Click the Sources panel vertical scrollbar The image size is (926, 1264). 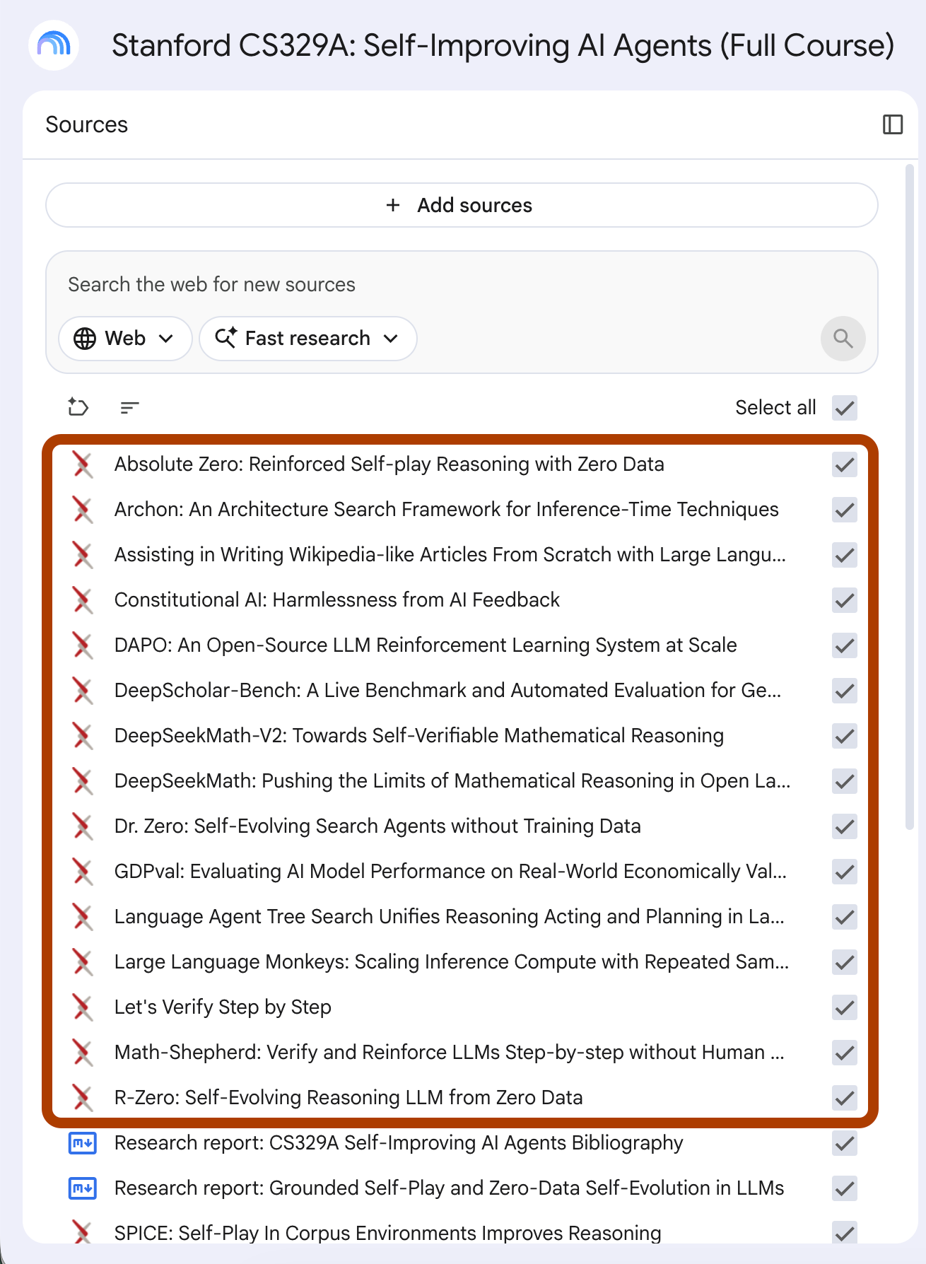coord(910,496)
